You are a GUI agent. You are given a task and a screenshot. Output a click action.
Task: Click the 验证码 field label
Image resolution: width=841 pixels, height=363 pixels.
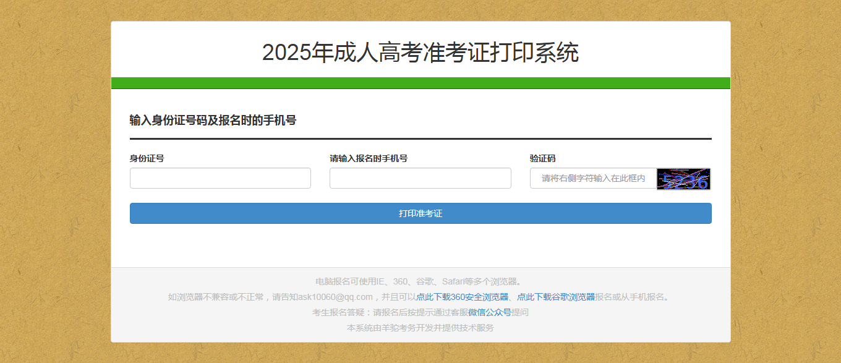[x=542, y=158]
